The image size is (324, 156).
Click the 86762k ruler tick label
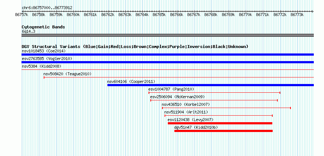coord(108,15)
